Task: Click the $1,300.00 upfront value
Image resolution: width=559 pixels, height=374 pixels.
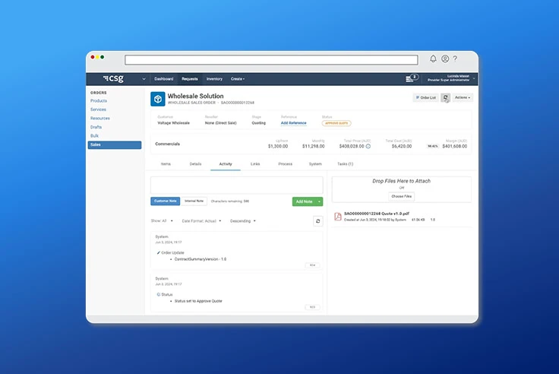Action: click(278, 146)
